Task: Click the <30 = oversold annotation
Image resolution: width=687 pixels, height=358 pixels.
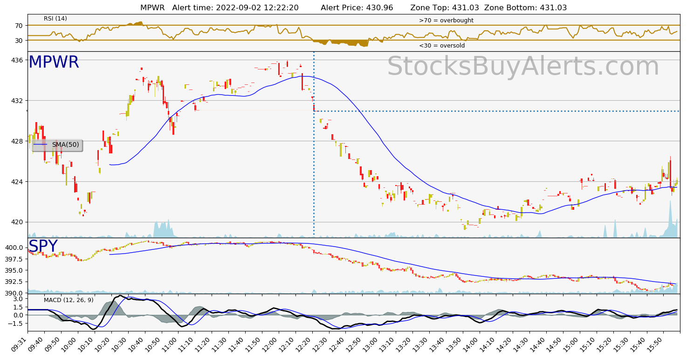Action: click(442, 46)
